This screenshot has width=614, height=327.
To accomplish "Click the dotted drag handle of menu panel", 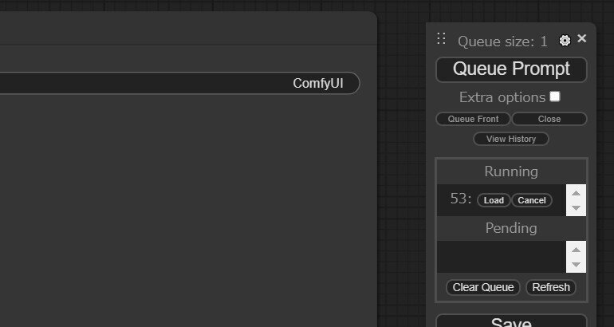I will click(441, 38).
